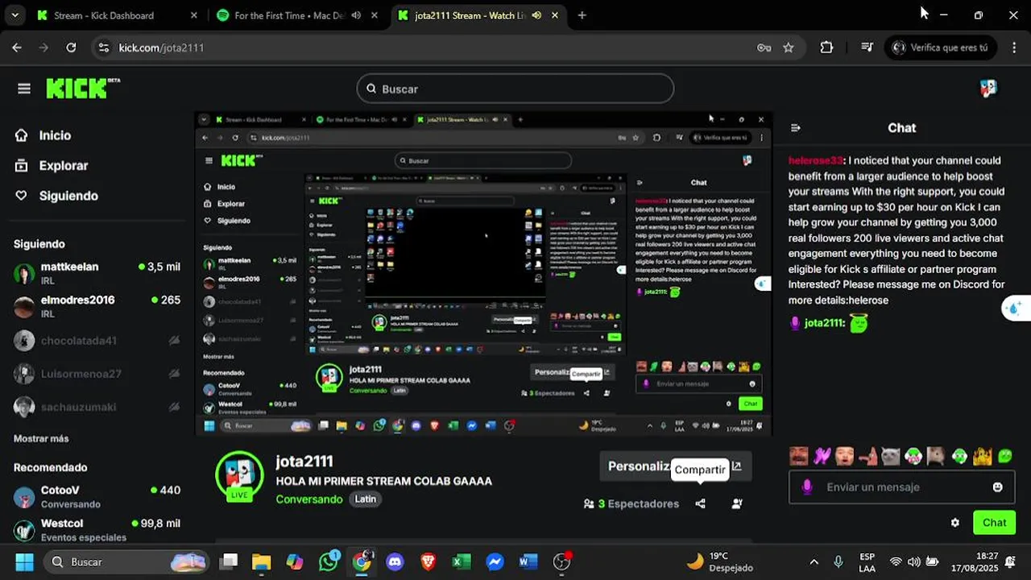
Task: Open elmodres2016 channel
Action: [97, 306]
